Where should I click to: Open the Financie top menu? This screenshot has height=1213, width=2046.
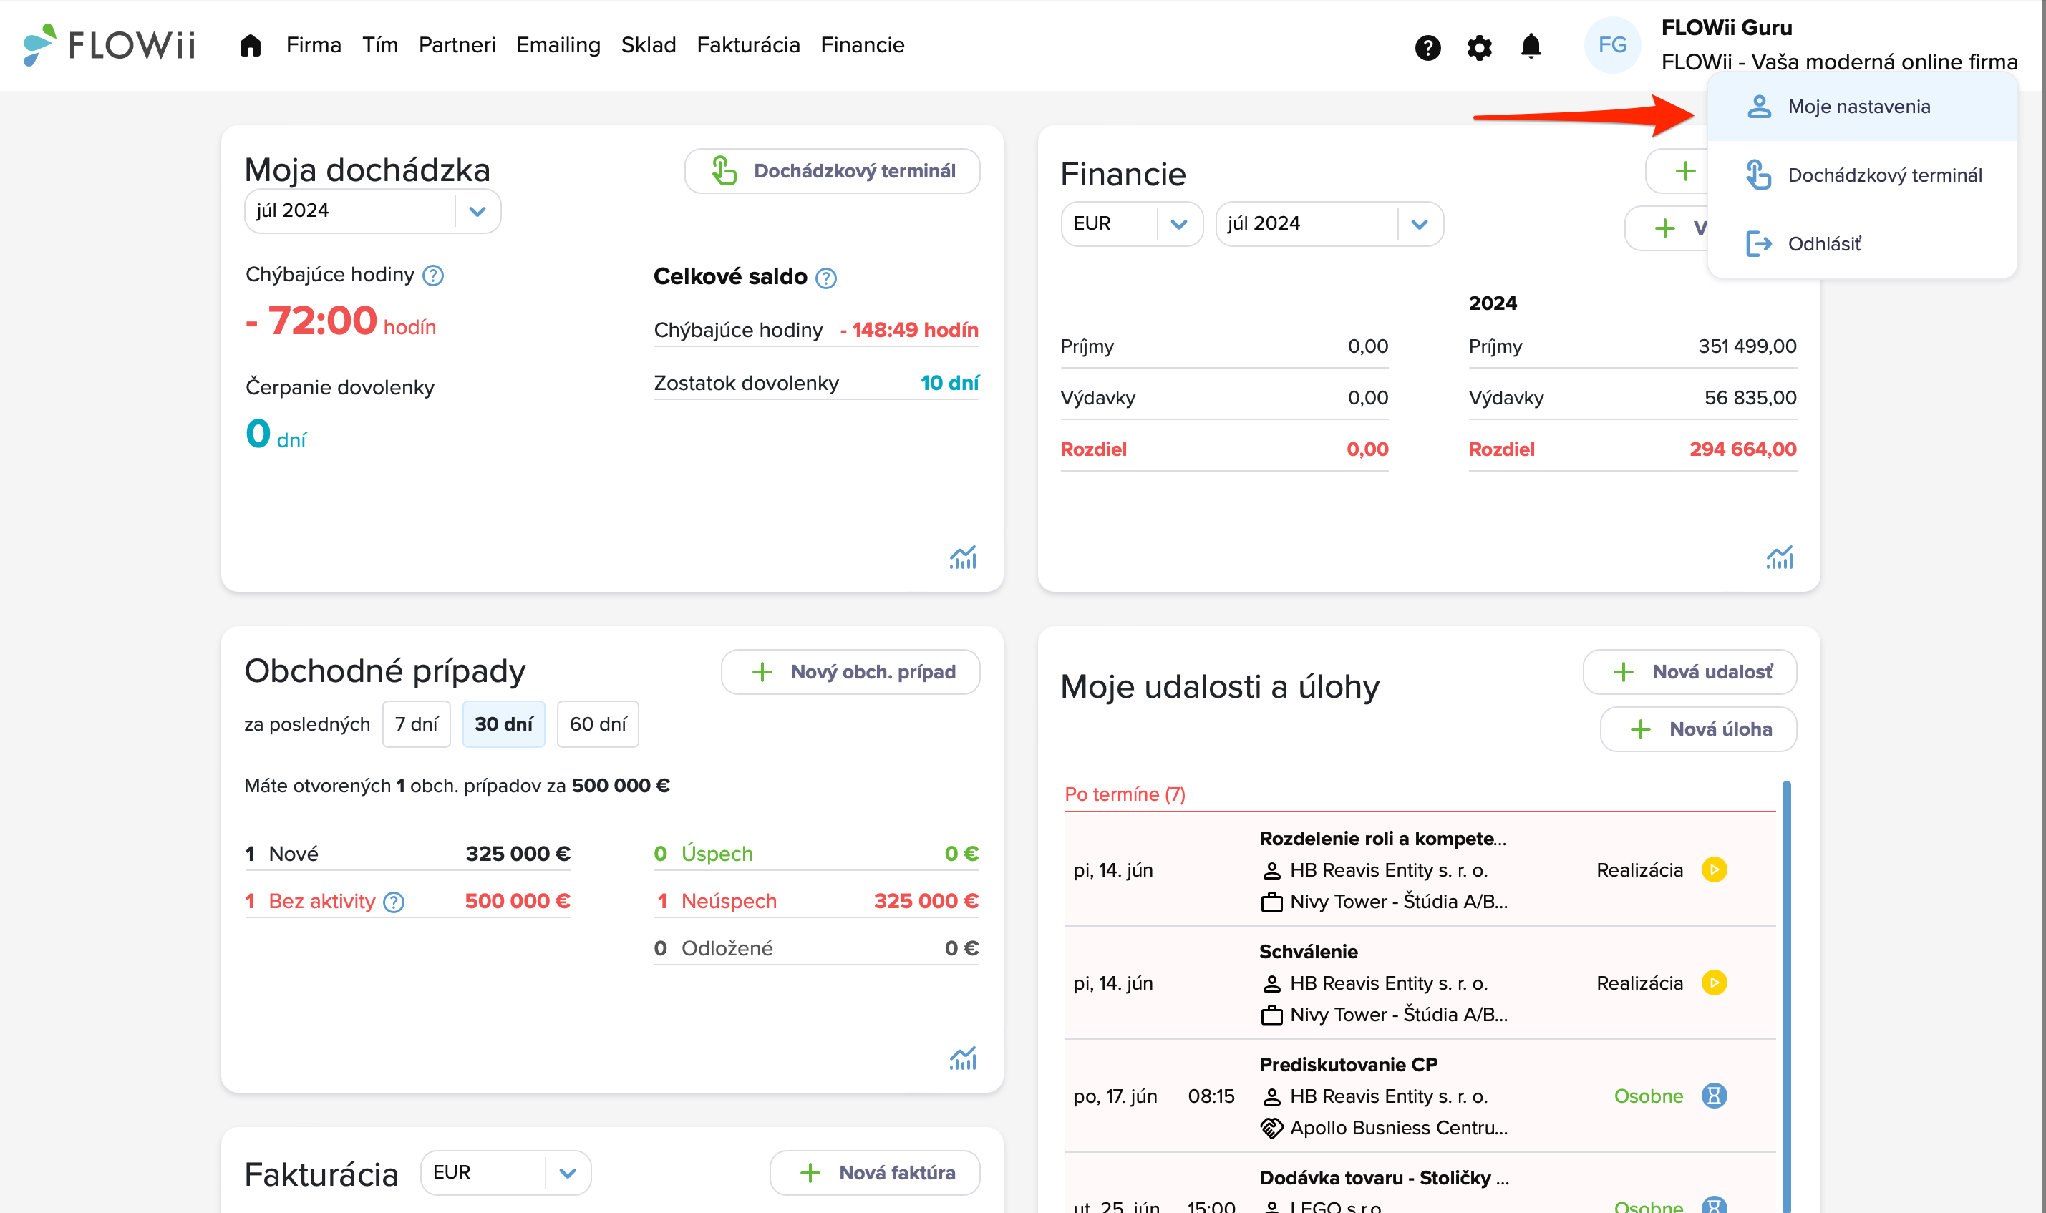point(863,45)
